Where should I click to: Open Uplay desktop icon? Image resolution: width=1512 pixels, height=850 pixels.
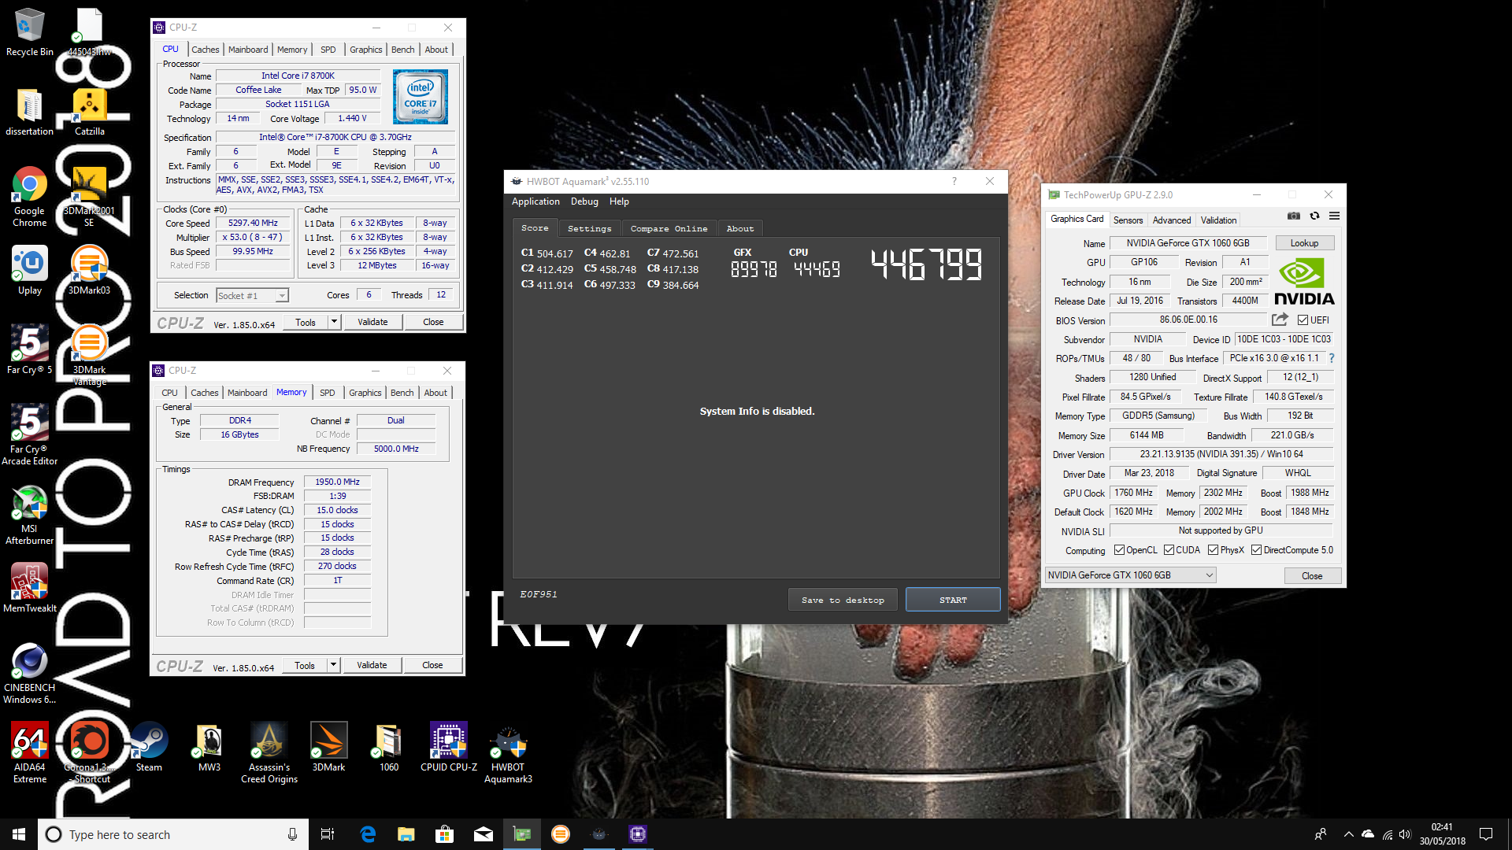coord(29,270)
